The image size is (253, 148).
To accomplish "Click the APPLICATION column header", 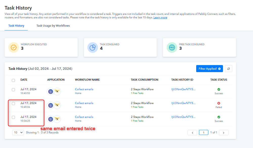I will click(x=56, y=80).
